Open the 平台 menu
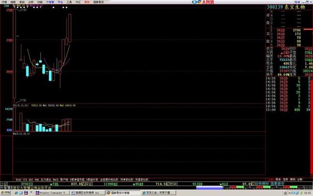313x196 pixels. click(60, 2)
